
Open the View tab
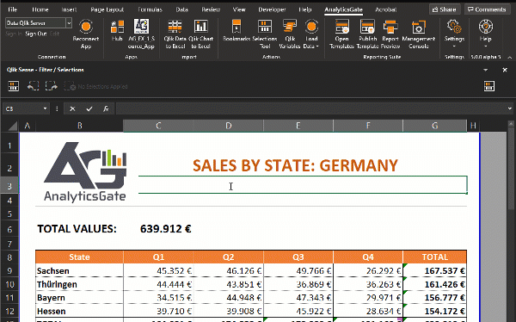[x=239, y=9]
